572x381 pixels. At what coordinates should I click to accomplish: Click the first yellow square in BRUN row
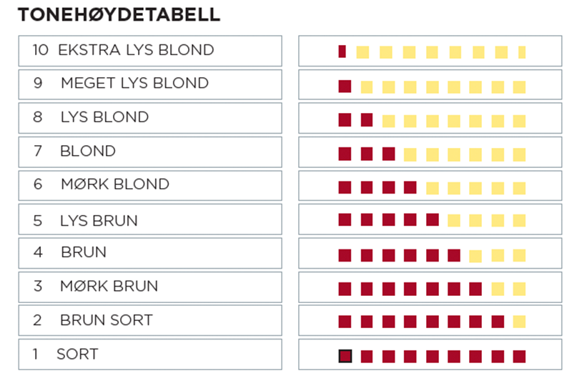pyautogui.click(x=475, y=256)
